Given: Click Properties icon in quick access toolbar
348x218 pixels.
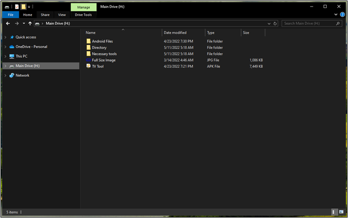Looking at the screenshot, I should tap(17, 7).
